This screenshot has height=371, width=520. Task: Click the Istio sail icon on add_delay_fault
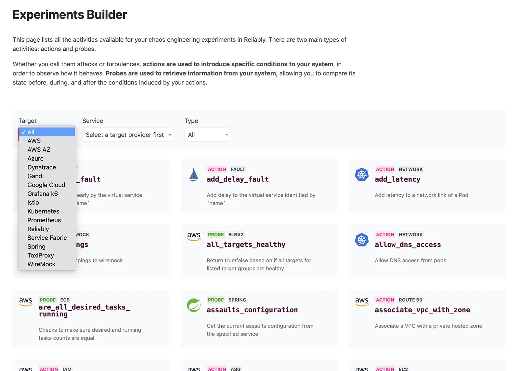coord(194,175)
